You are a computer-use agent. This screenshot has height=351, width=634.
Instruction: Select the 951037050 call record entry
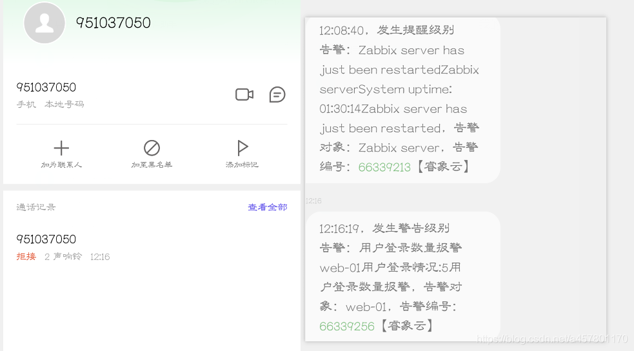click(x=152, y=246)
